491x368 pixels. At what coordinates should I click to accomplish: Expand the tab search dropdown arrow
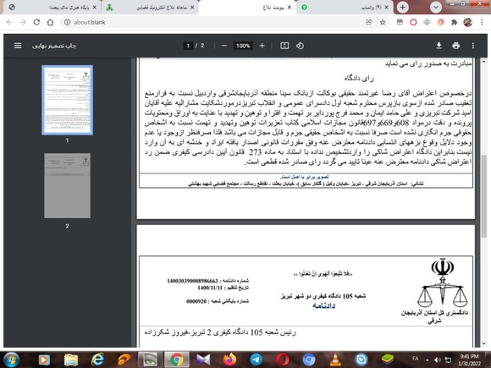click(436, 8)
